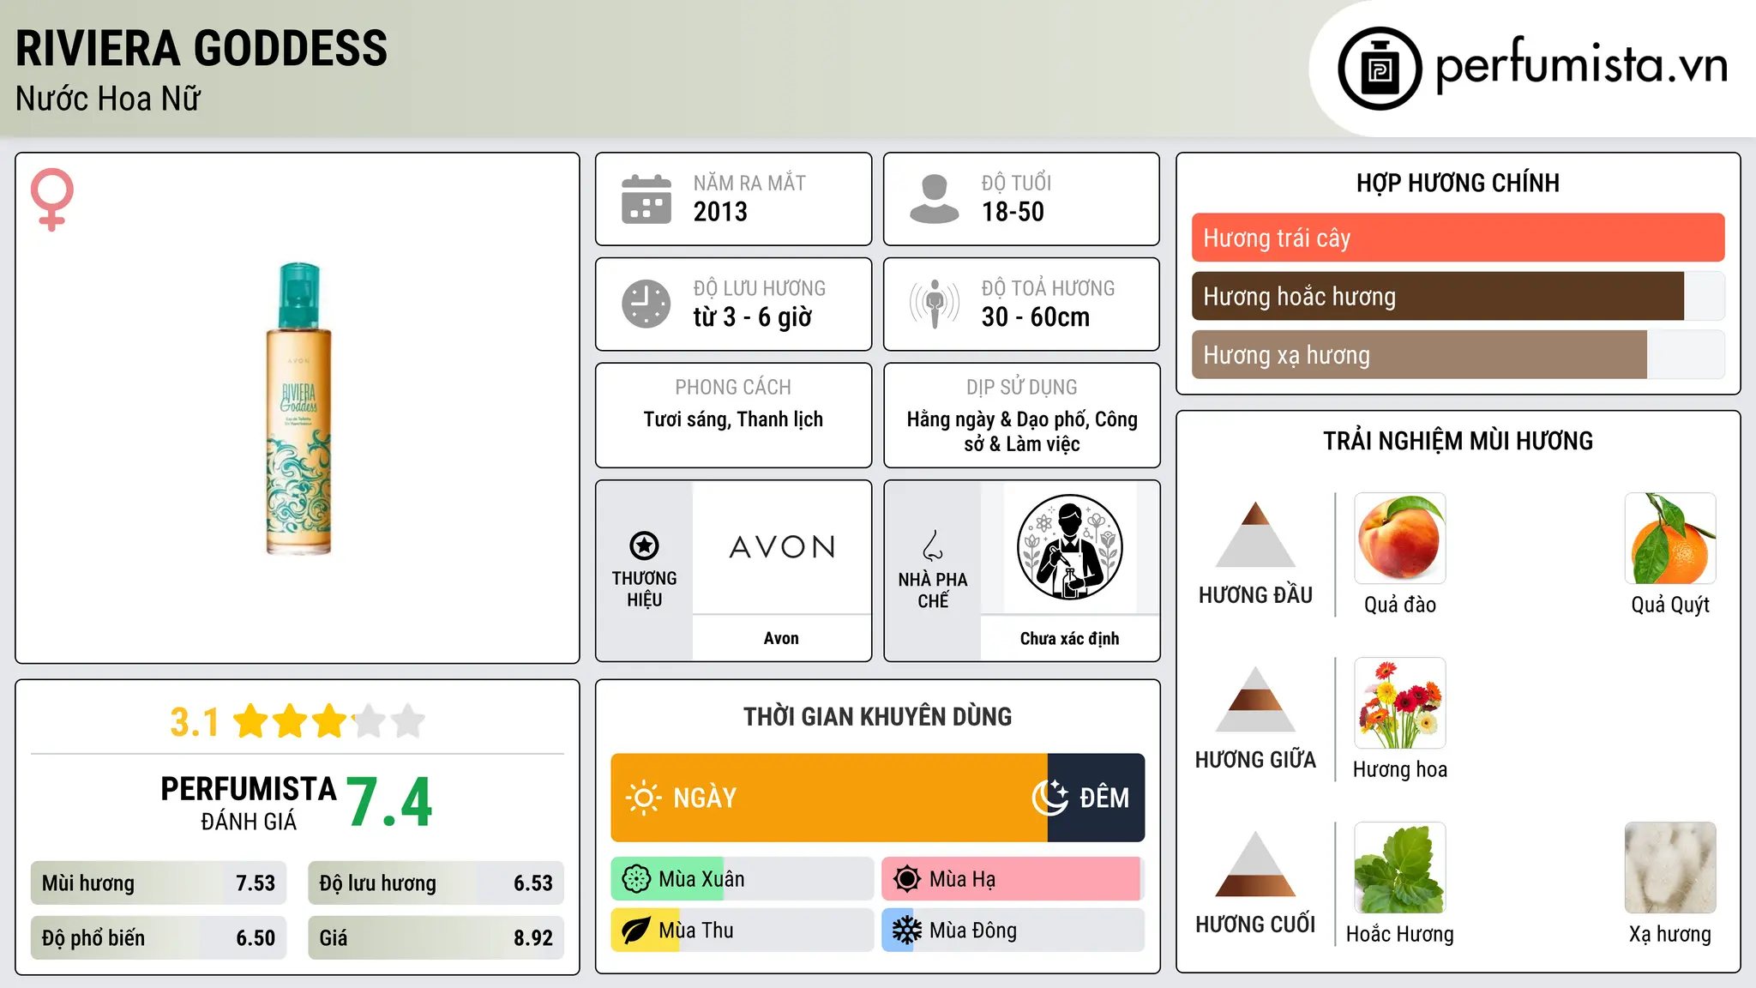Click the calendar icon beside Năm ra mắt
The height and width of the screenshot is (988, 1756).
tap(646, 199)
